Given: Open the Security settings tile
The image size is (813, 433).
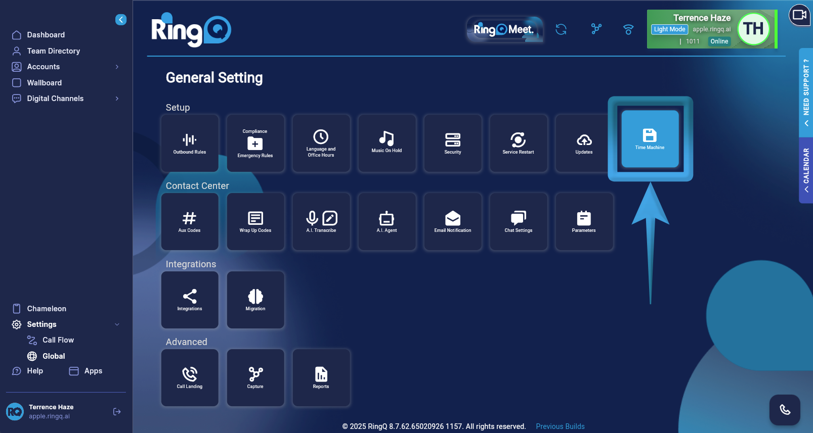Looking at the screenshot, I should [x=453, y=143].
